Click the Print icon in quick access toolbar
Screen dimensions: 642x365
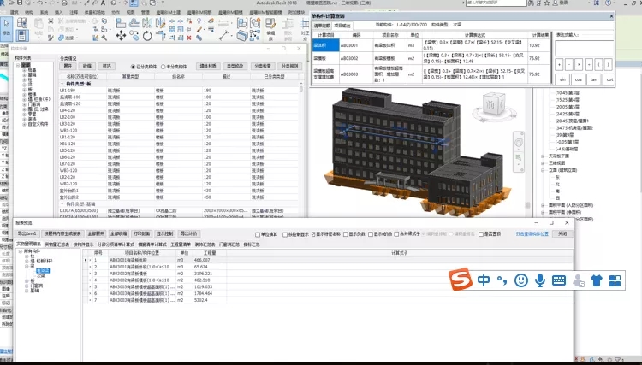[65, 3]
